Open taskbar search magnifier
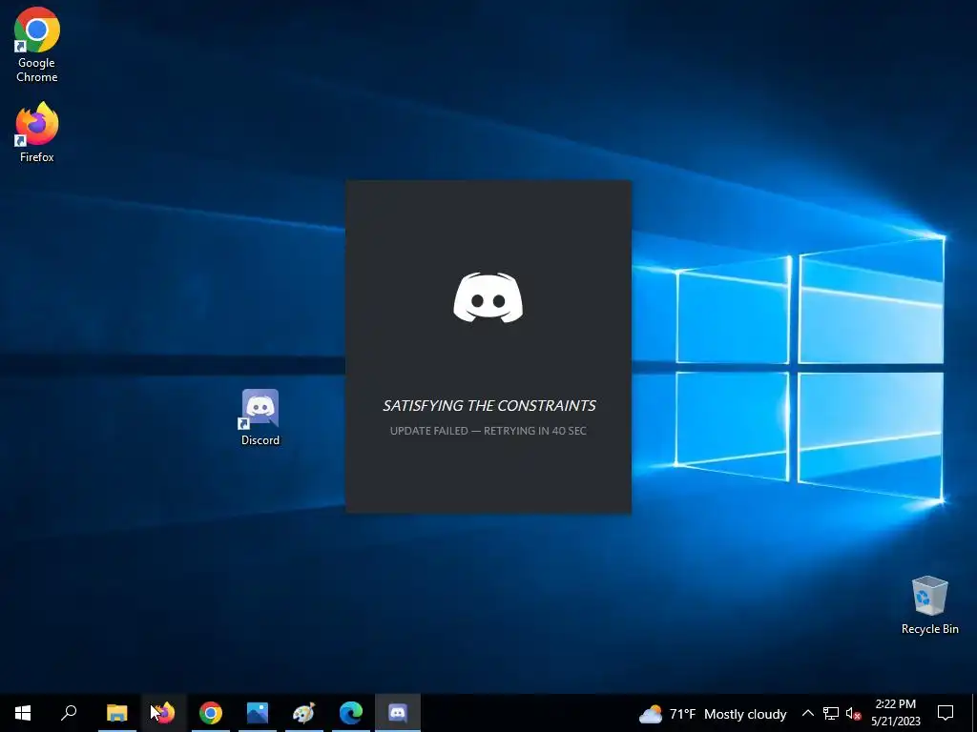The height and width of the screenshot is (732, 977). tap(69, 713)
